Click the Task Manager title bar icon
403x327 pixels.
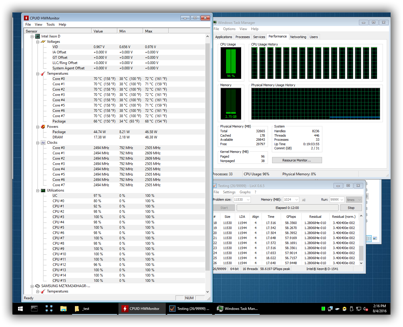[215, 22]
